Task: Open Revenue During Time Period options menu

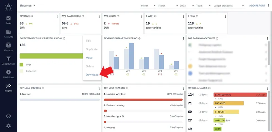Action: coord(183,38)
